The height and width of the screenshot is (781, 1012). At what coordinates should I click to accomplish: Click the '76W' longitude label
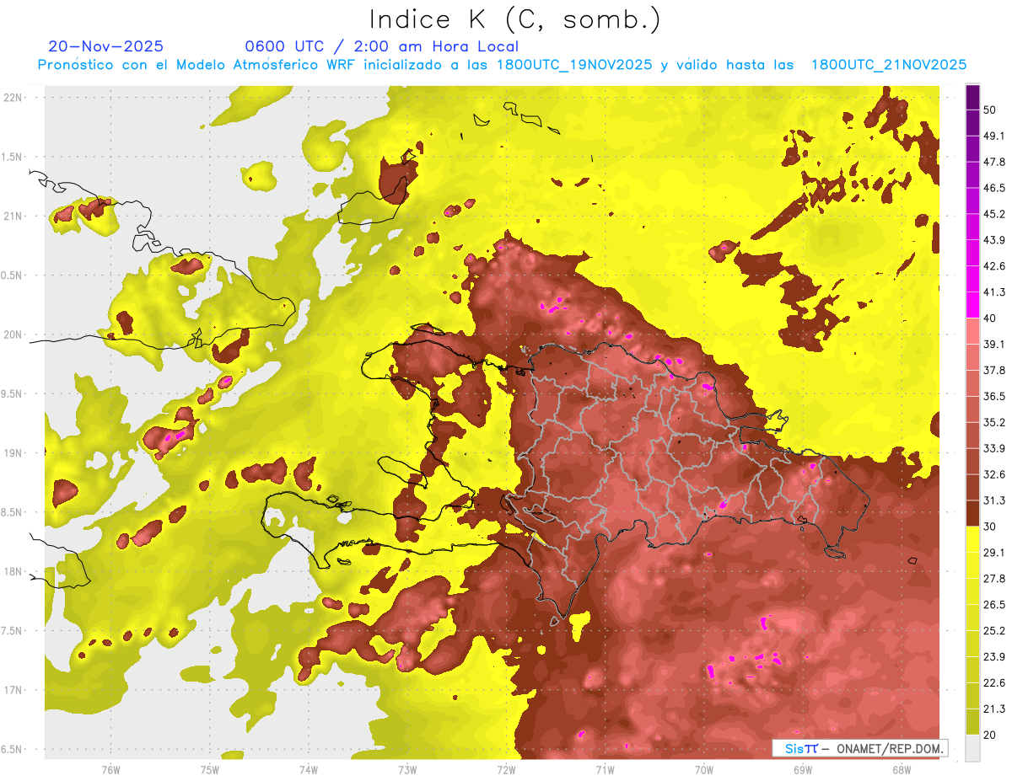coord(110,769)
